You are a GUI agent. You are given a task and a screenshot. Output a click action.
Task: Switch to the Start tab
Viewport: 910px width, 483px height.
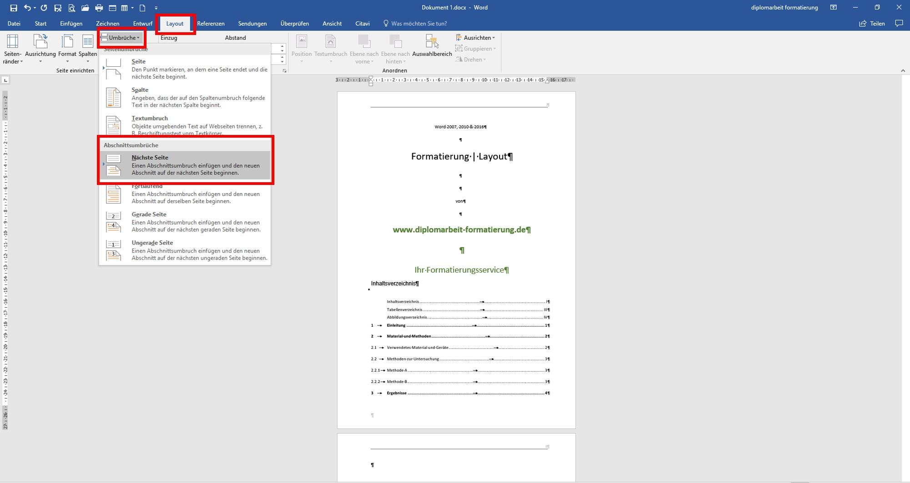click(40, 24)
